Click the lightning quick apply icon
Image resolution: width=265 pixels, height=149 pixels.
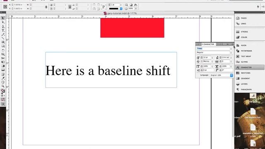258,7
